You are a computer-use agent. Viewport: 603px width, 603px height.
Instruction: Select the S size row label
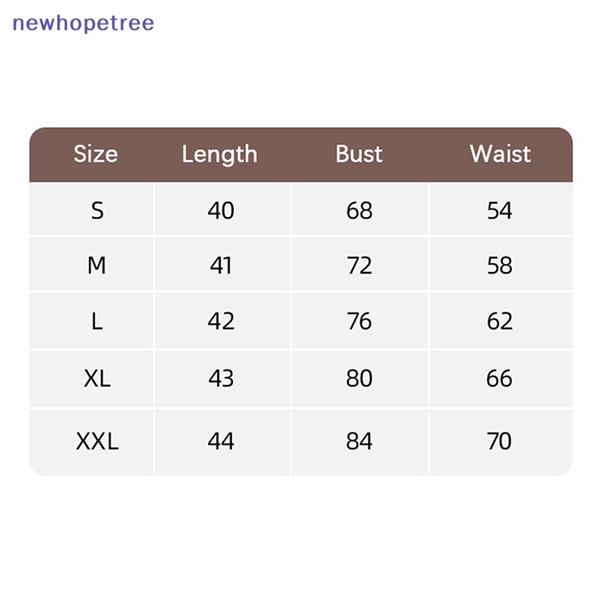96,210
